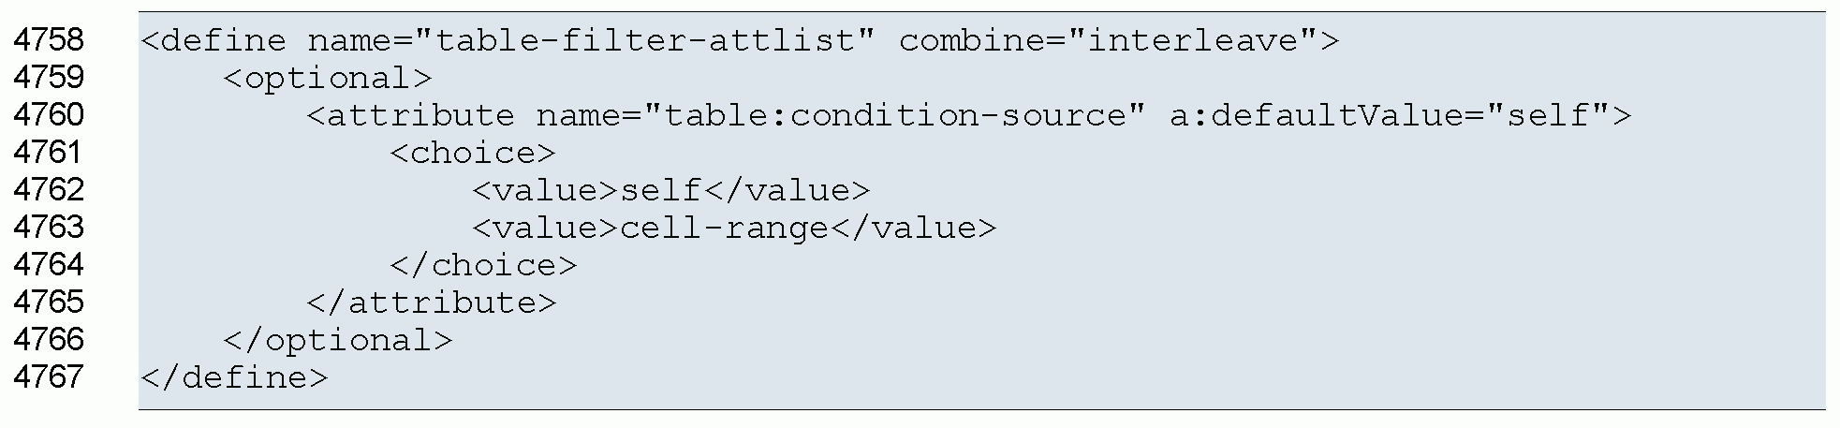Click line number 4766
The image size is (1840, 428).
[49, 340]
